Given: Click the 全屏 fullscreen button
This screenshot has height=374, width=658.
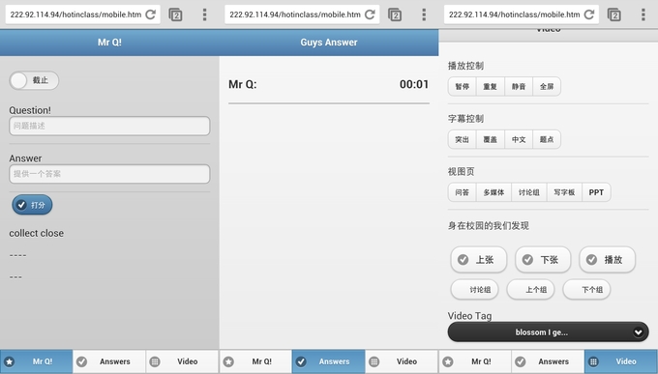Looking at the screenshot, I should point(547,86).
